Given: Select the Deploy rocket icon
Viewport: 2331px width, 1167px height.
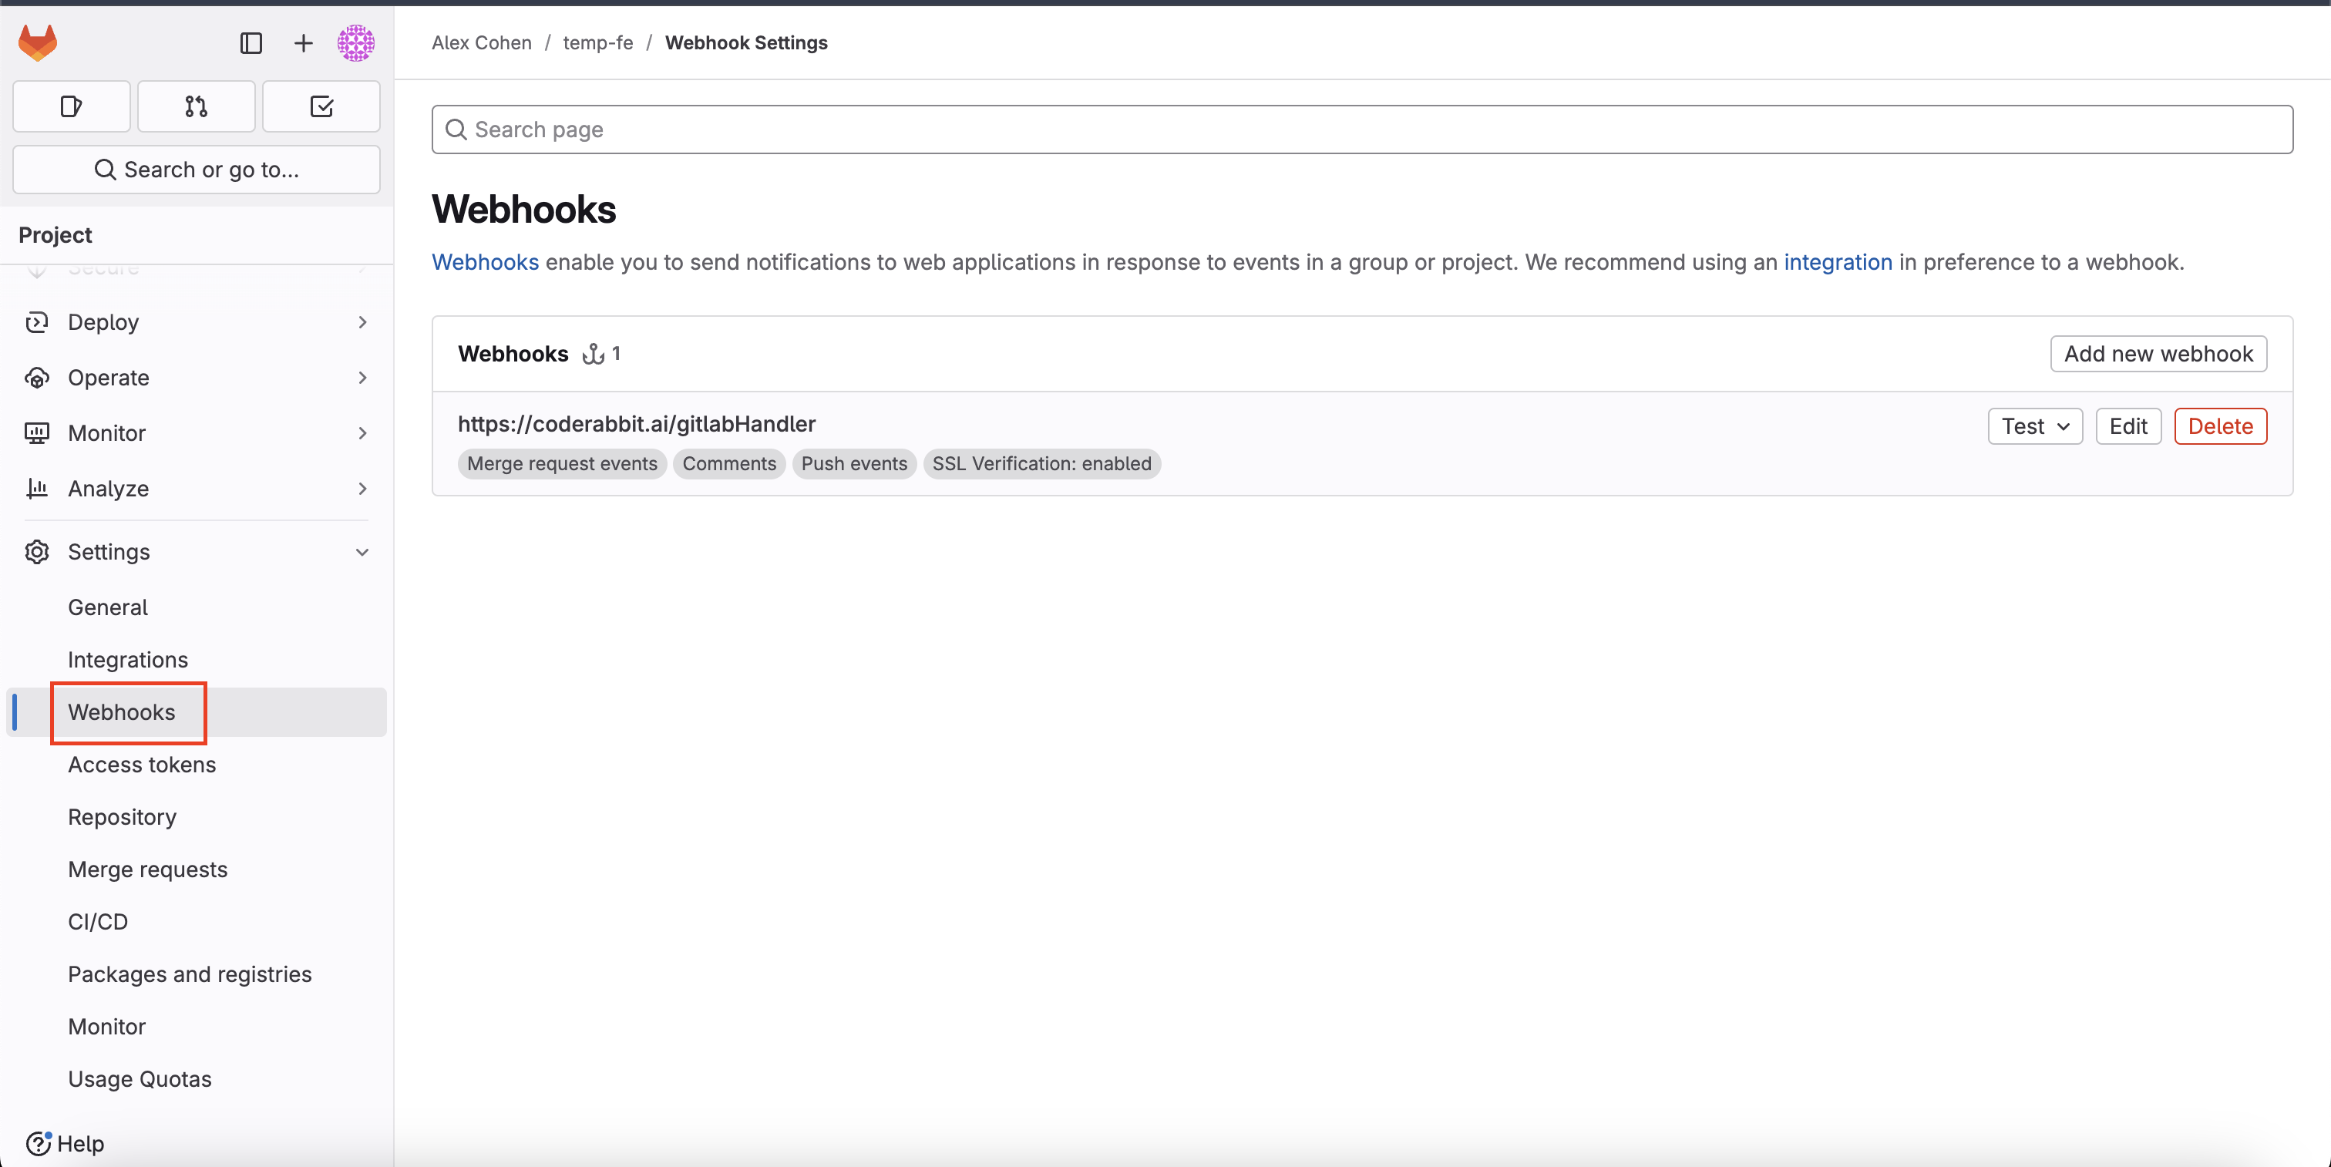Looking at the screenshot, I should [x=37, y=322].
